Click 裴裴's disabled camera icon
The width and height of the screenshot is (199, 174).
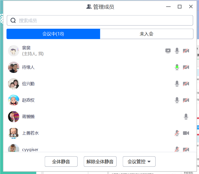click(x=186, y=51)
